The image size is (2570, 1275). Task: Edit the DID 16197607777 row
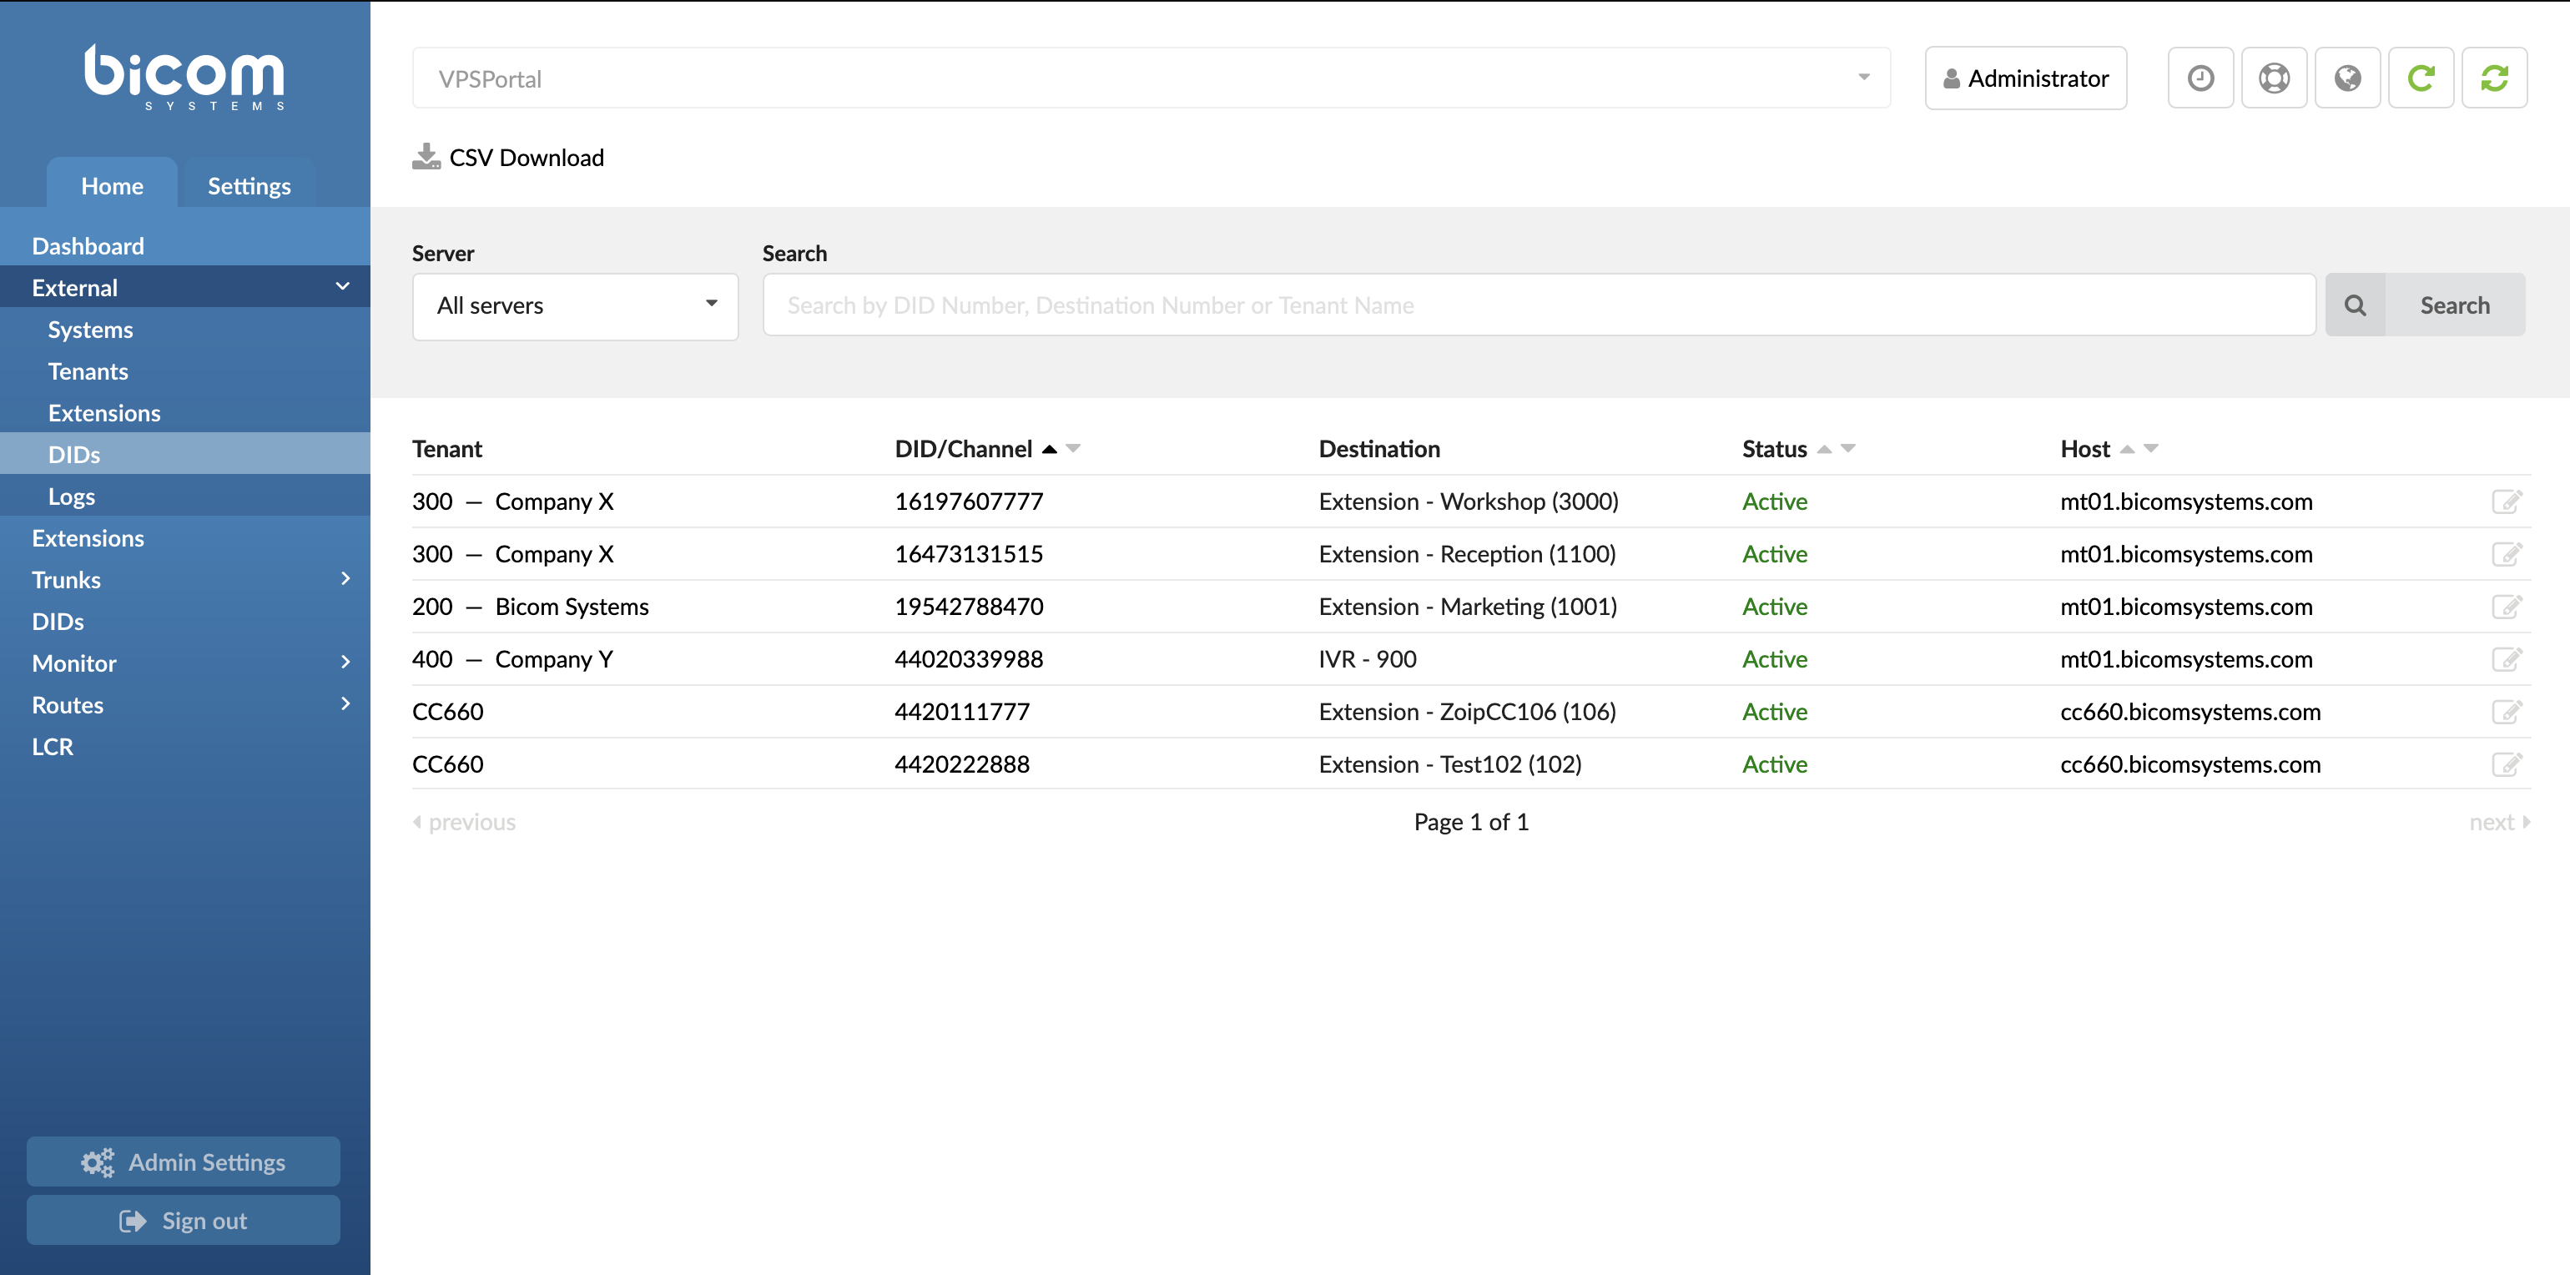tap(2506, 501)
